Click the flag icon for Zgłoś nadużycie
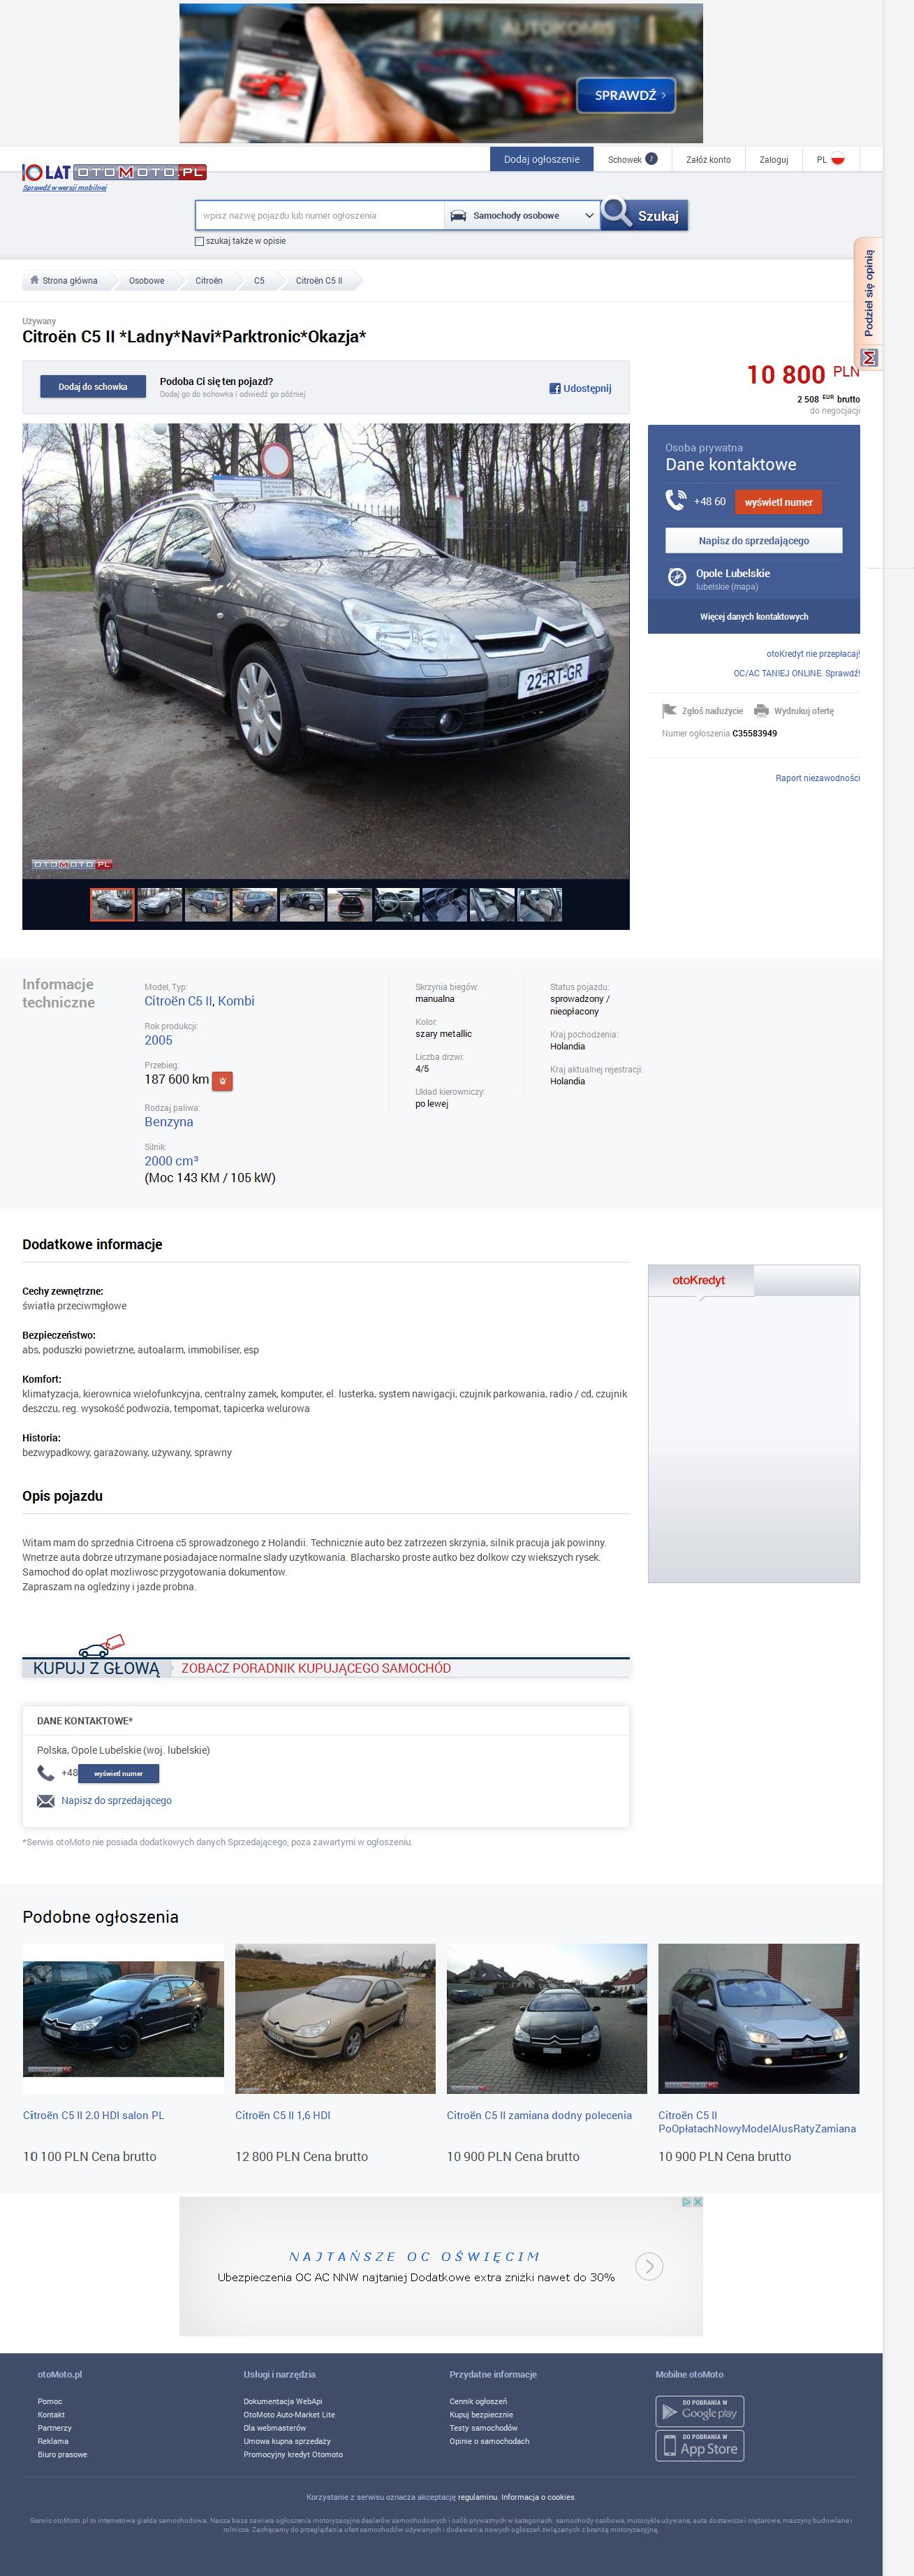 [670, 711]
